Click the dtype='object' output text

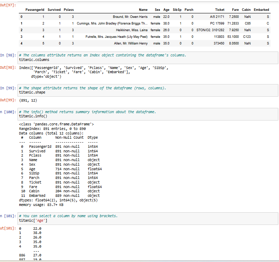click(46, 76)
